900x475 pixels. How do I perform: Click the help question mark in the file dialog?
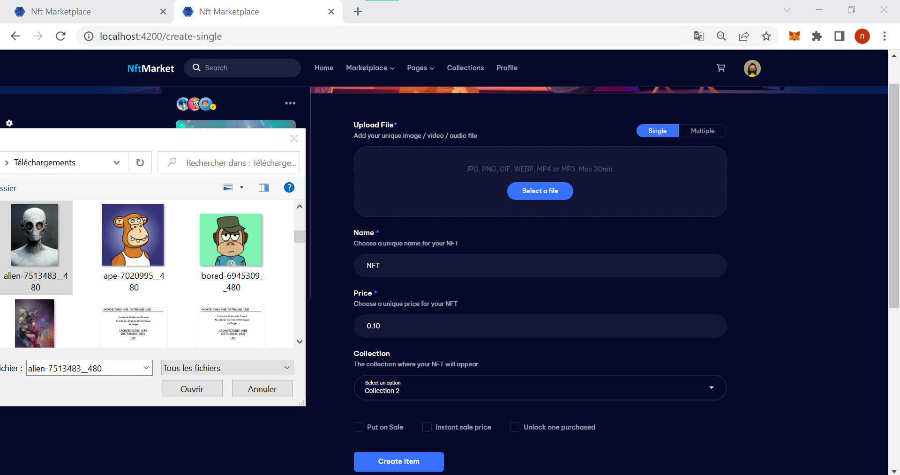[289, 187]
